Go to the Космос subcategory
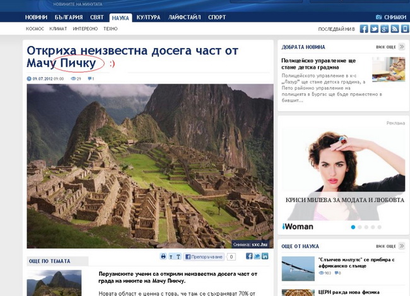The width and height of the screenshot is (410, 296). [x=35, y=29]
